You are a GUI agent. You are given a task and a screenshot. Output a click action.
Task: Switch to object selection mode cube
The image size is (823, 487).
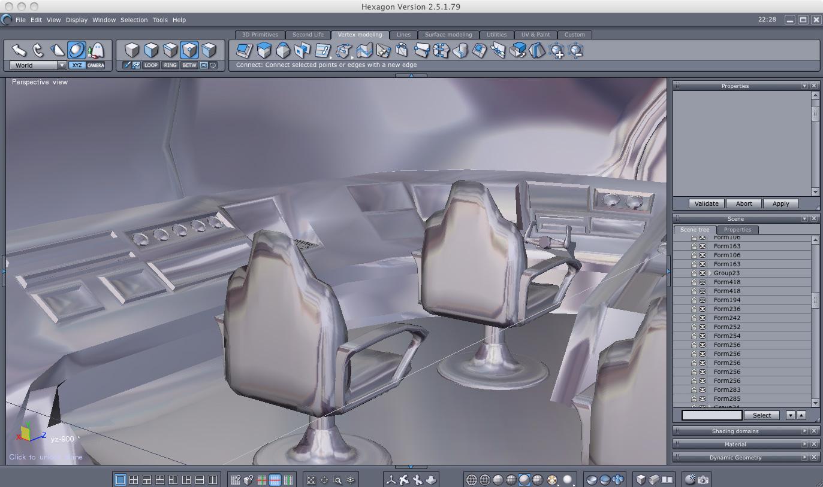click(132, 50)
